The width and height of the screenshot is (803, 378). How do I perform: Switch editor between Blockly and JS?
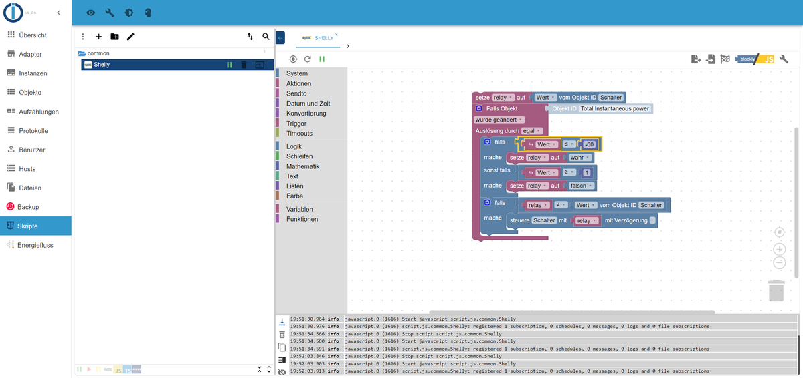(755, 59)
